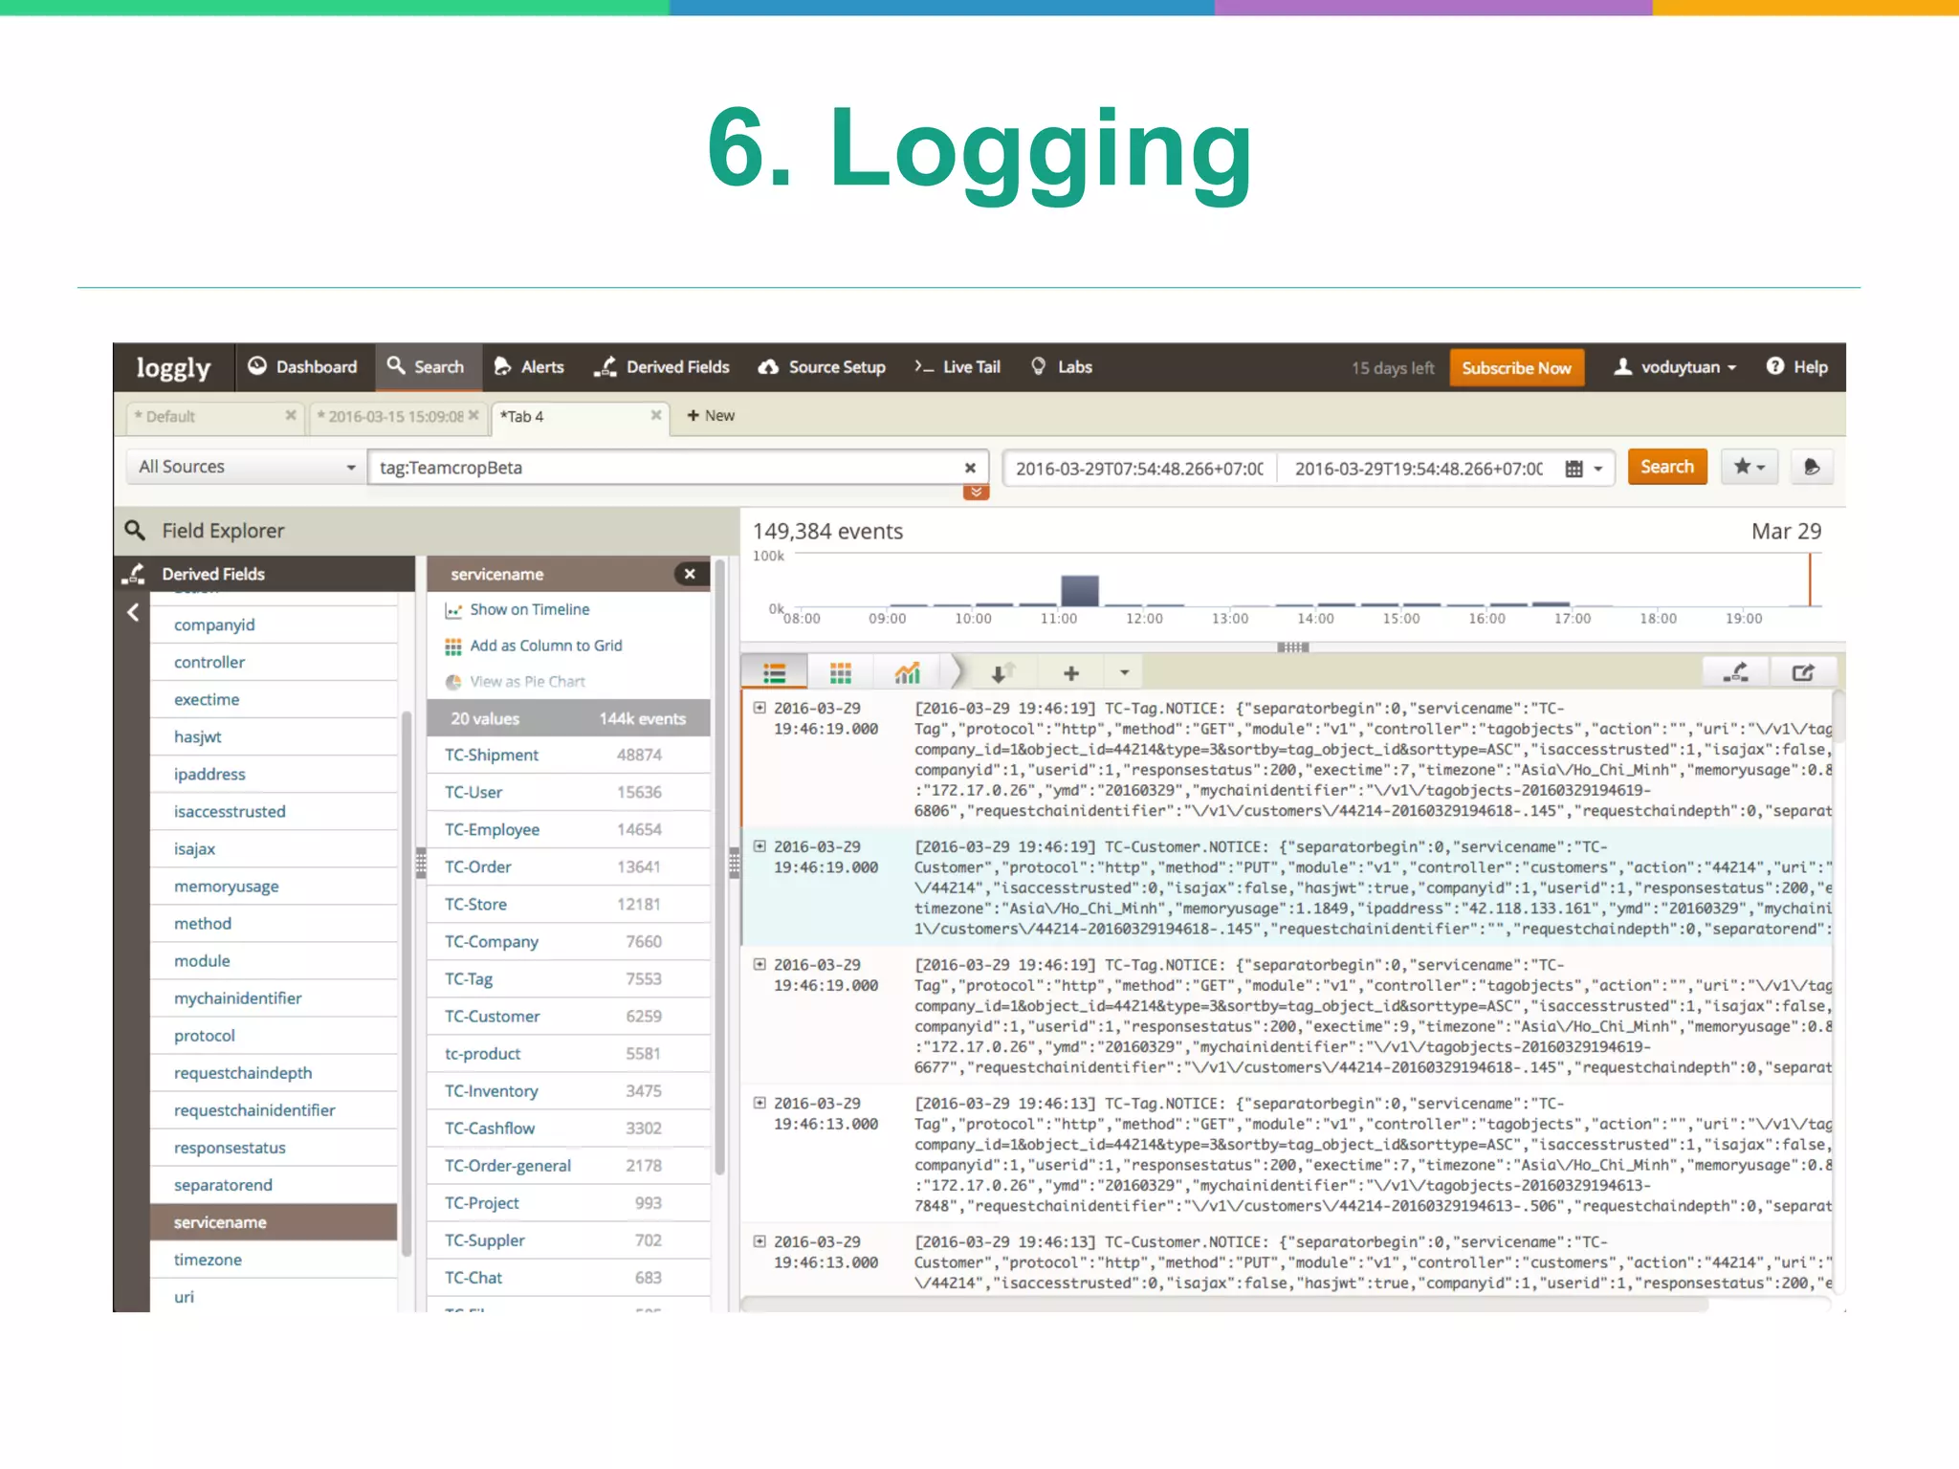Open Derived Fields in the top navigation
This screenshot has height=1469, width=1959.
coord(662,367)
